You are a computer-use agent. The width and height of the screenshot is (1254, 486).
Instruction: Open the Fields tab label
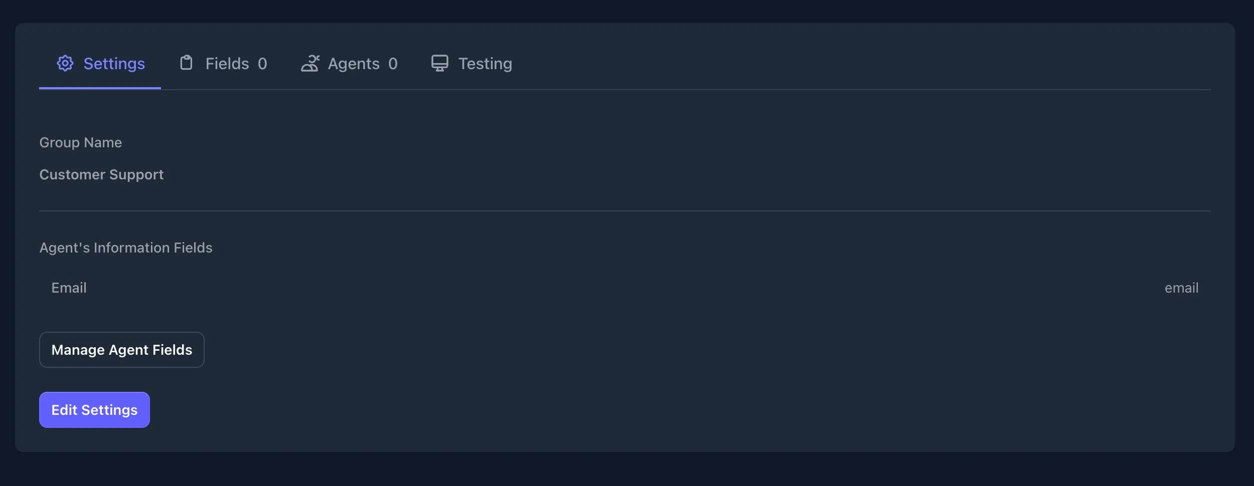coord(227,64)
